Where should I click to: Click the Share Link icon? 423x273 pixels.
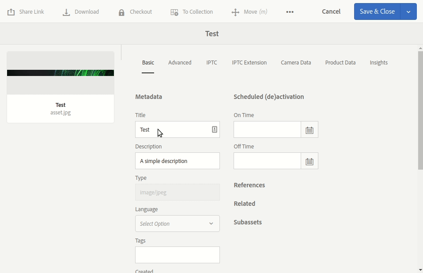[11, 11]
